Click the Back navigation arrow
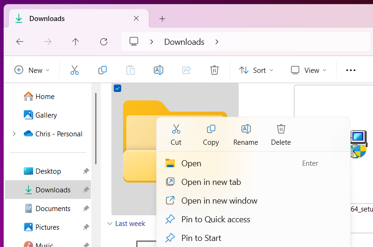The width and height of the screenshot is (373, 247). (20, 42)
